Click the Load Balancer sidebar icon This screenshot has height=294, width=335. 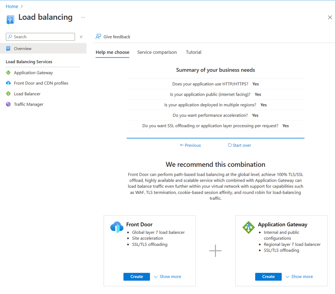click(8, 94)
